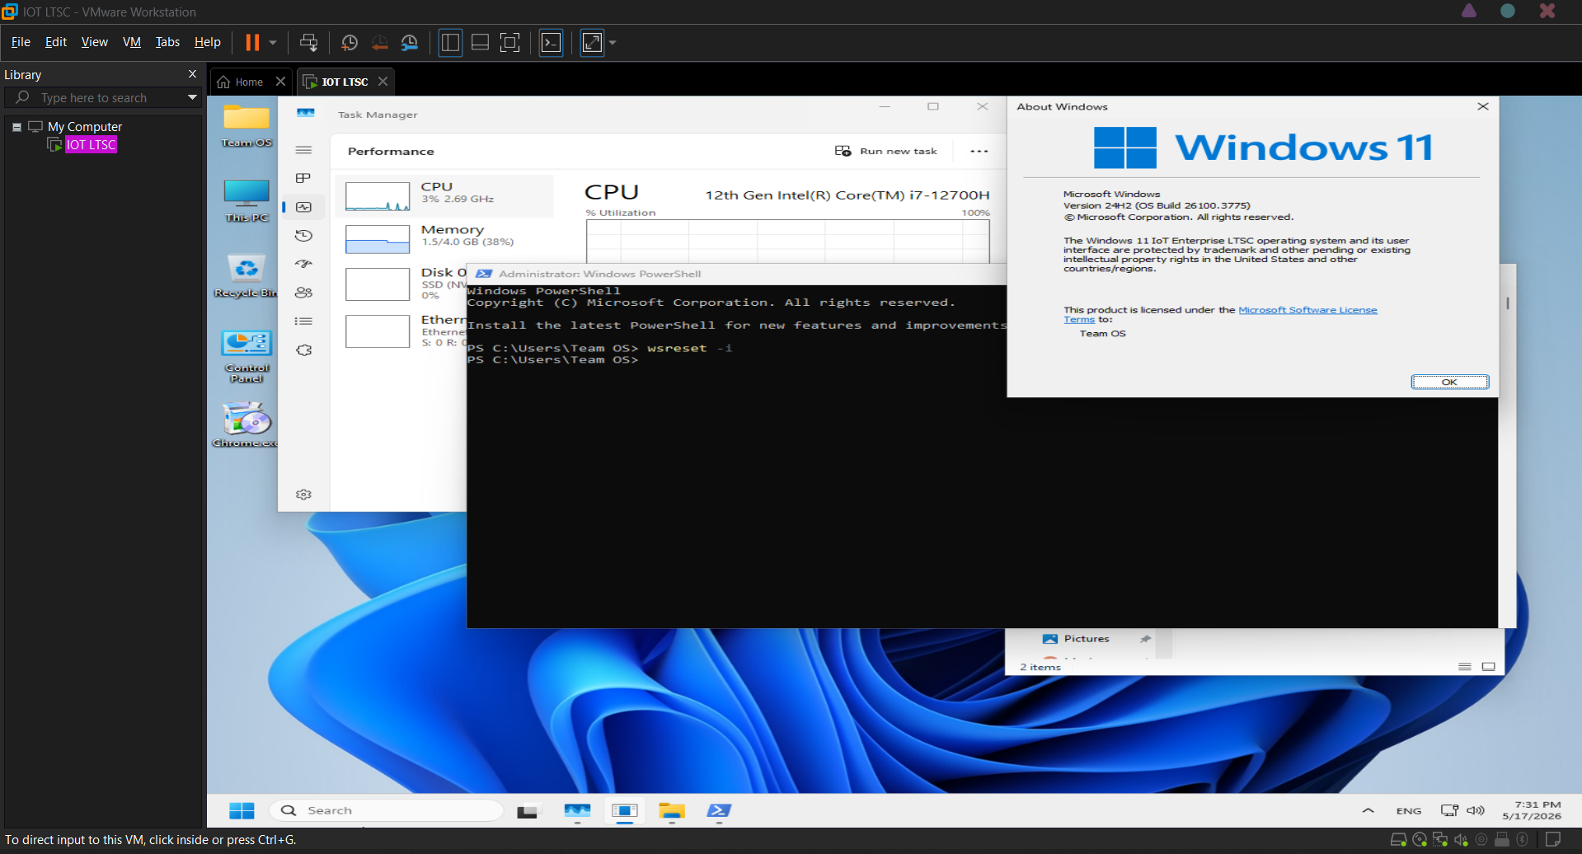Open File Explorer from the taskbar
Viewport: 1582px width, 854px height.
click(672, 811)
